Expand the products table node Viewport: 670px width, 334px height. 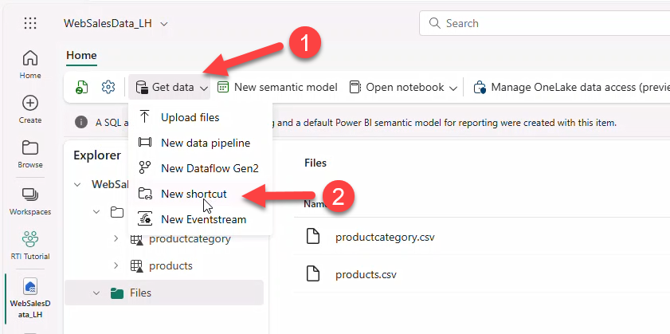click(x=116, y=265)
